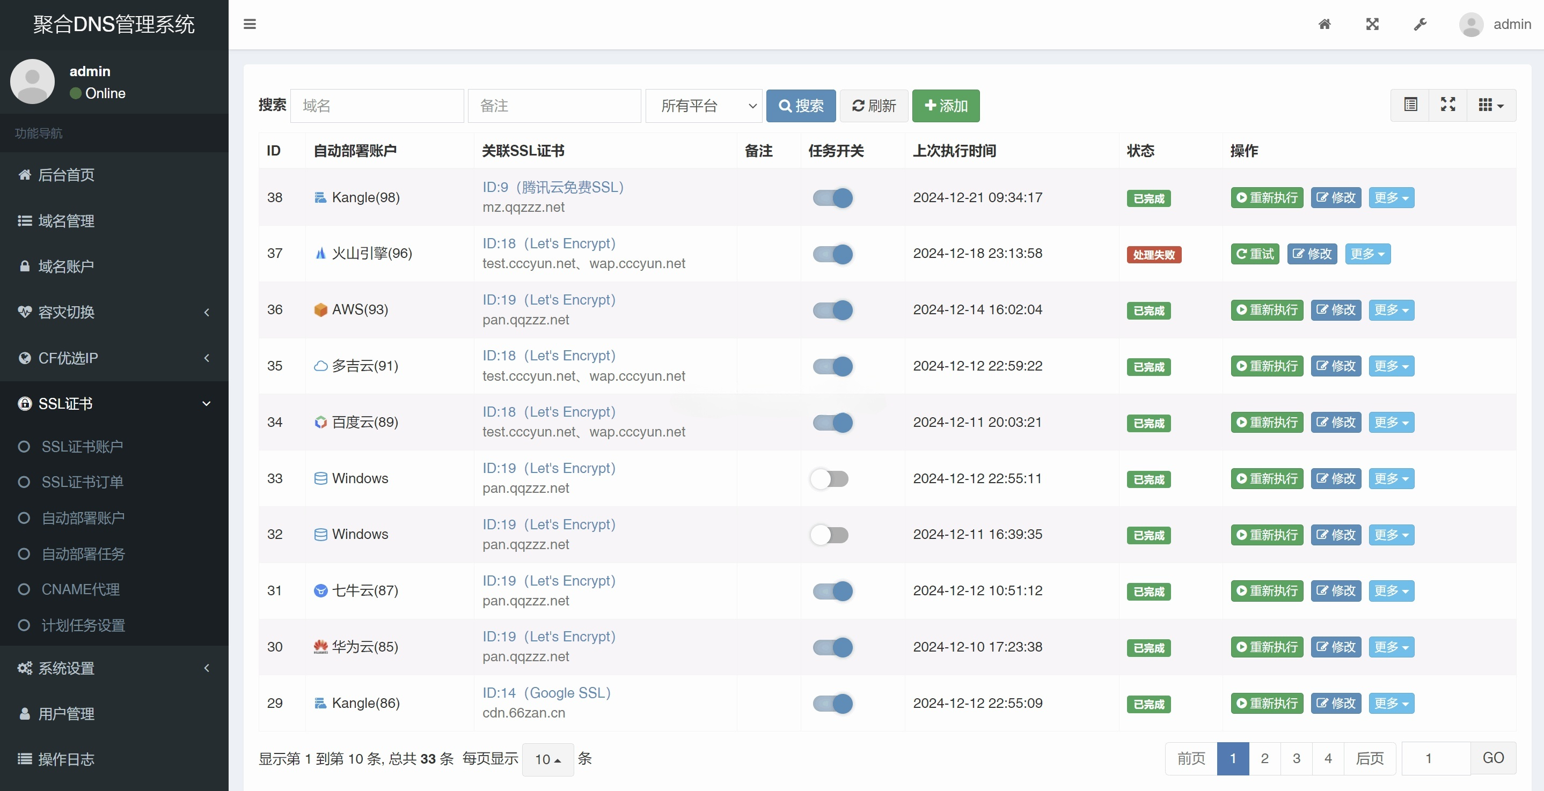The image size is (1544, 791).
Task: Open the 更多 dropdown for row 37
Action: (x=1367, y=254)
